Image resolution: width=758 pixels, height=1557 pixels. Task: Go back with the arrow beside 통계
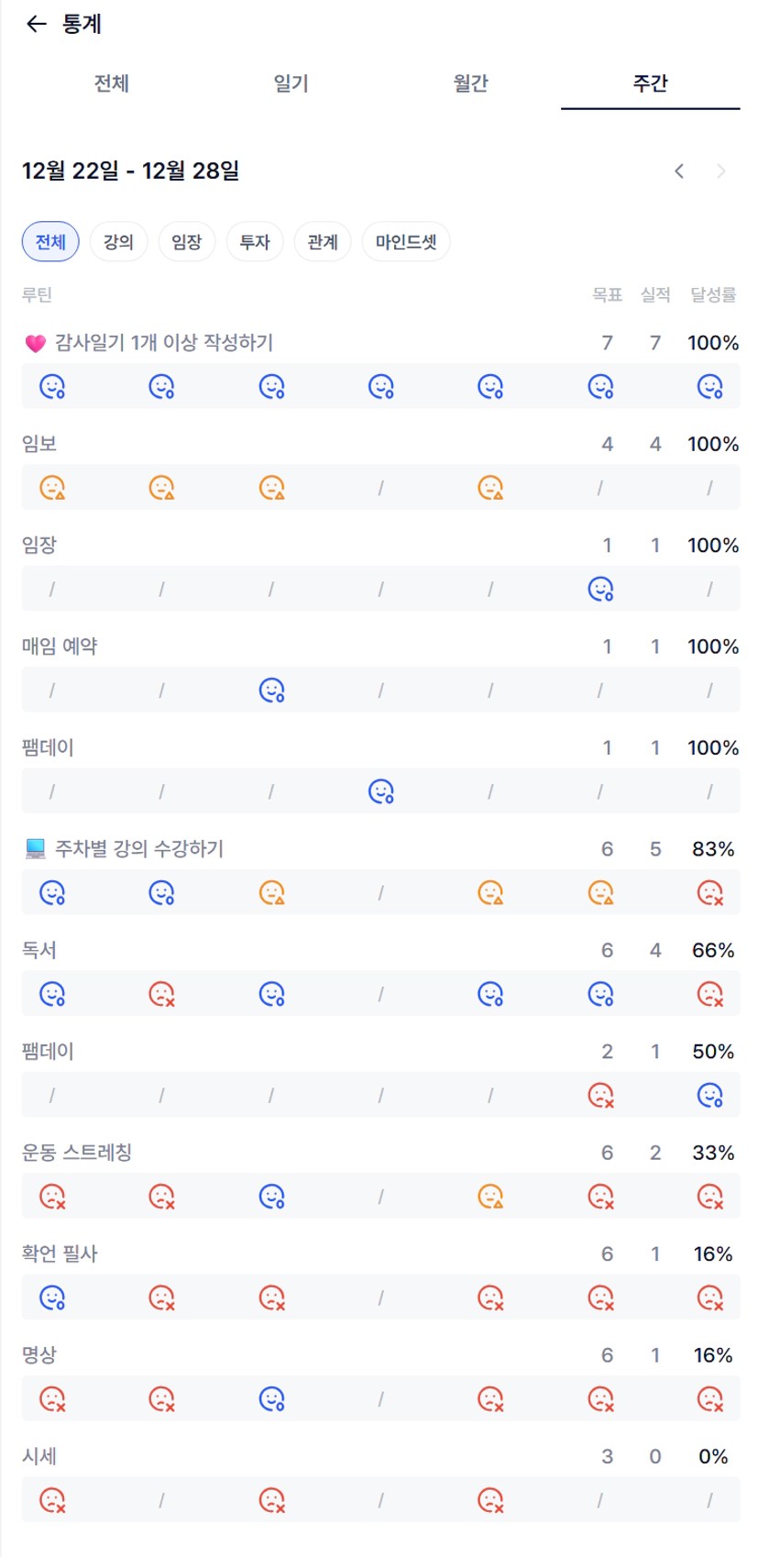(36, 24)
